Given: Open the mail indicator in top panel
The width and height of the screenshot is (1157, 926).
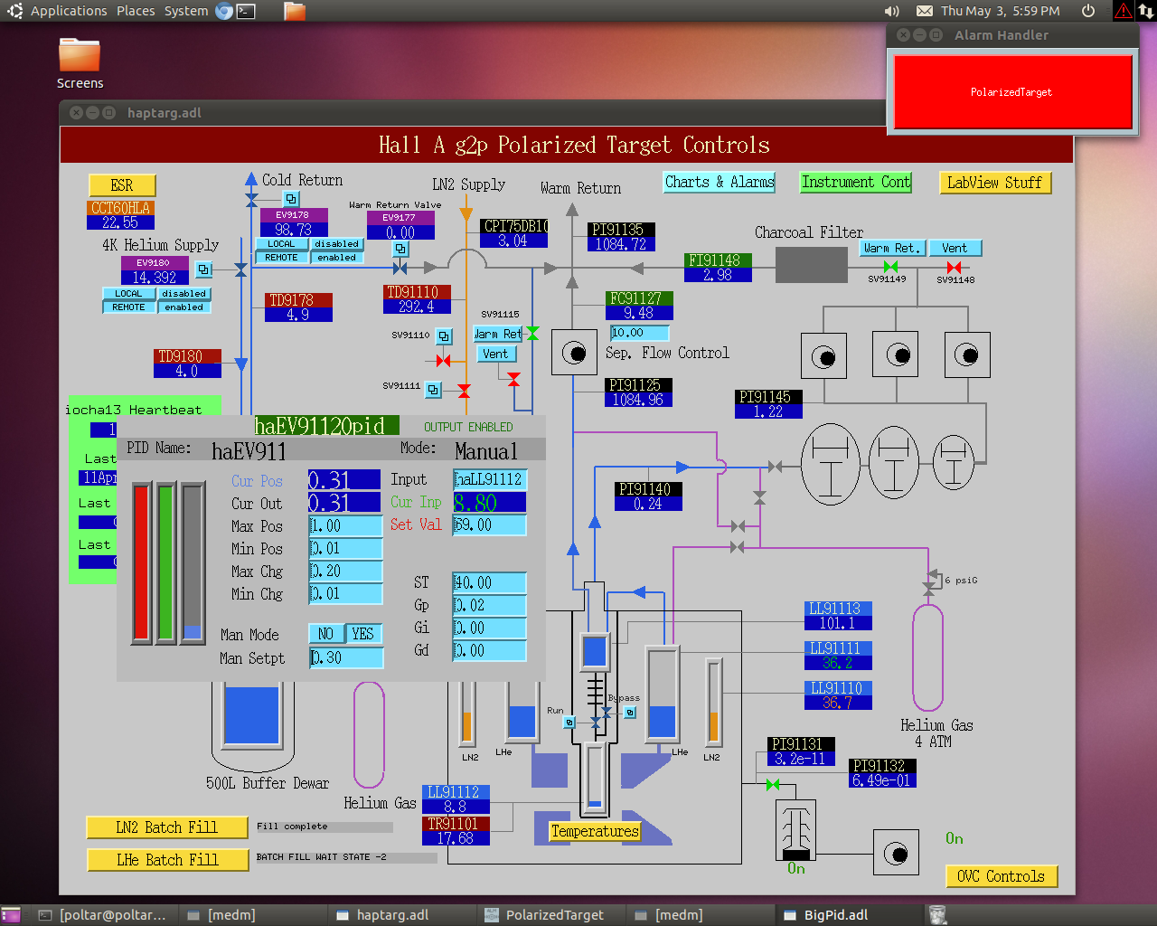Looking at the screenshot, I should pos(925,11).
